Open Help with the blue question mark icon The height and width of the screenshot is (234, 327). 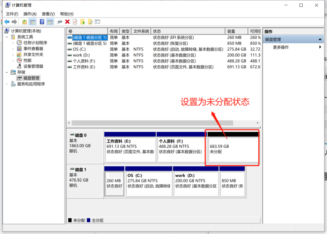(42, 22)
